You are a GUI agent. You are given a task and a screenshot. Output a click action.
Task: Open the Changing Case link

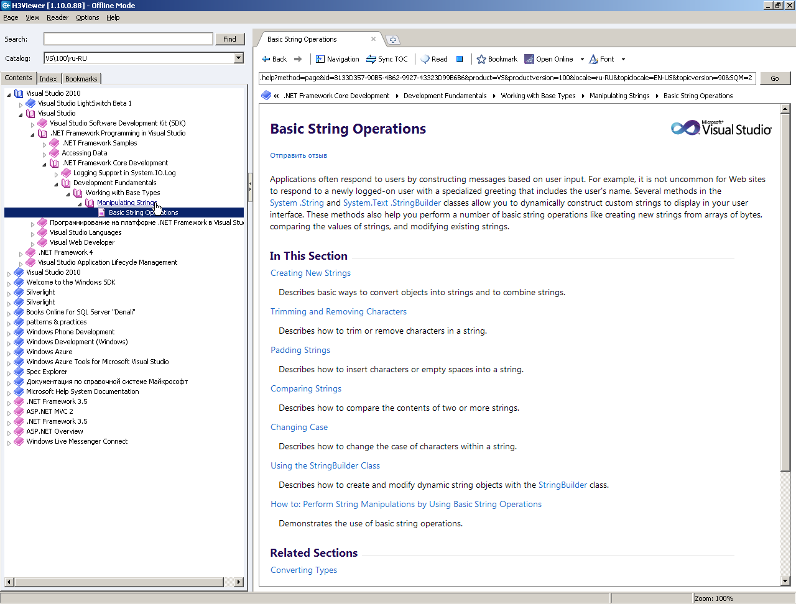(x=299, y=427)
